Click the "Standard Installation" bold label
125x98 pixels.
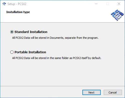31,32
